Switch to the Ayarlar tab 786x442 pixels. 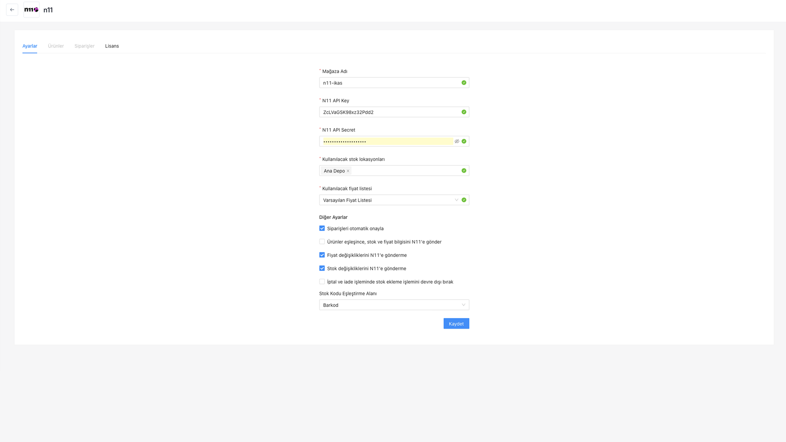[30, 46]
